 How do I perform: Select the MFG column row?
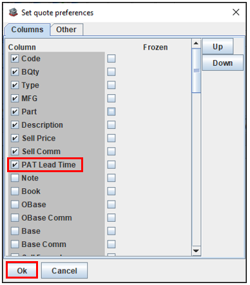[x=57, y=99]
